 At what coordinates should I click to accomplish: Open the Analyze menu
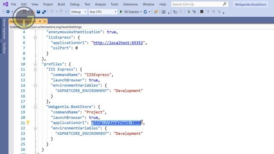click(100, 4)
